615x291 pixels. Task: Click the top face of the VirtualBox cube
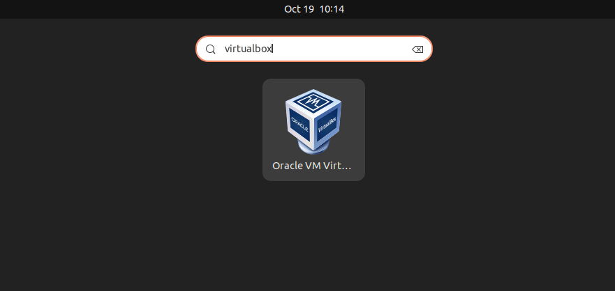pos(314,102)
